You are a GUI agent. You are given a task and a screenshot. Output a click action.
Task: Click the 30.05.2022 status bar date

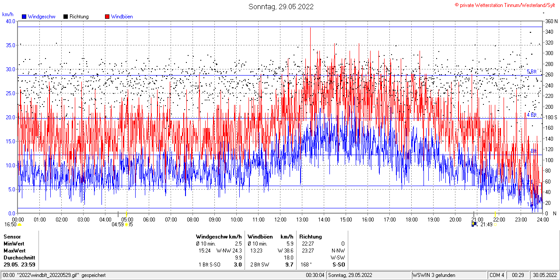click(544, 275)
